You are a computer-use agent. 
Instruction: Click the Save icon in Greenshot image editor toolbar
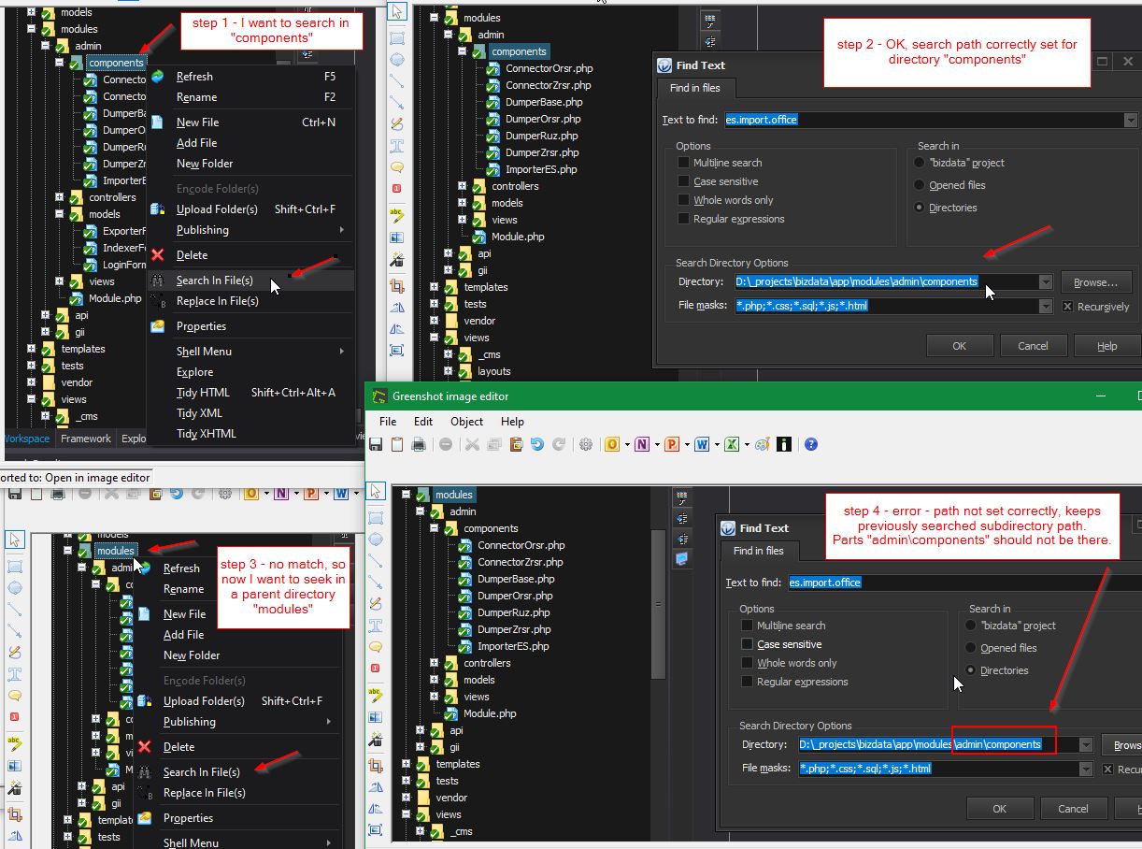point(376,444)
